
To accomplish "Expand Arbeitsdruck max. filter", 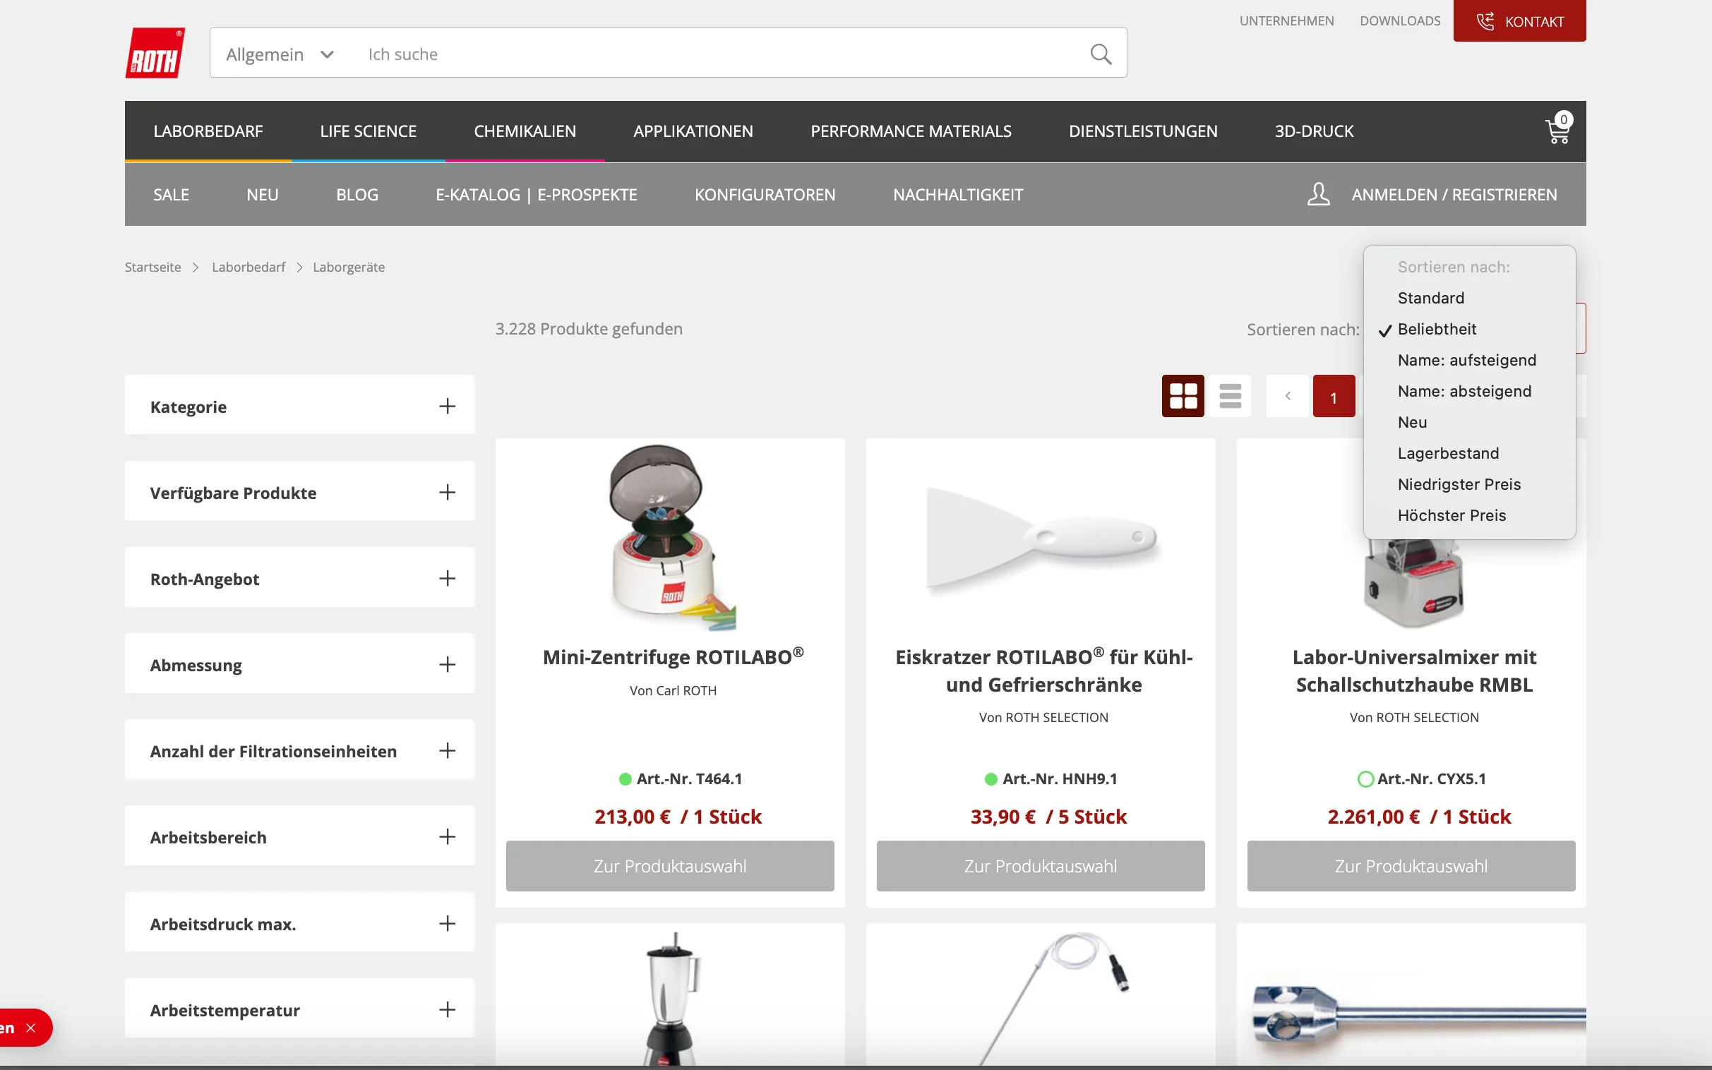I will (x=447, y=923).
